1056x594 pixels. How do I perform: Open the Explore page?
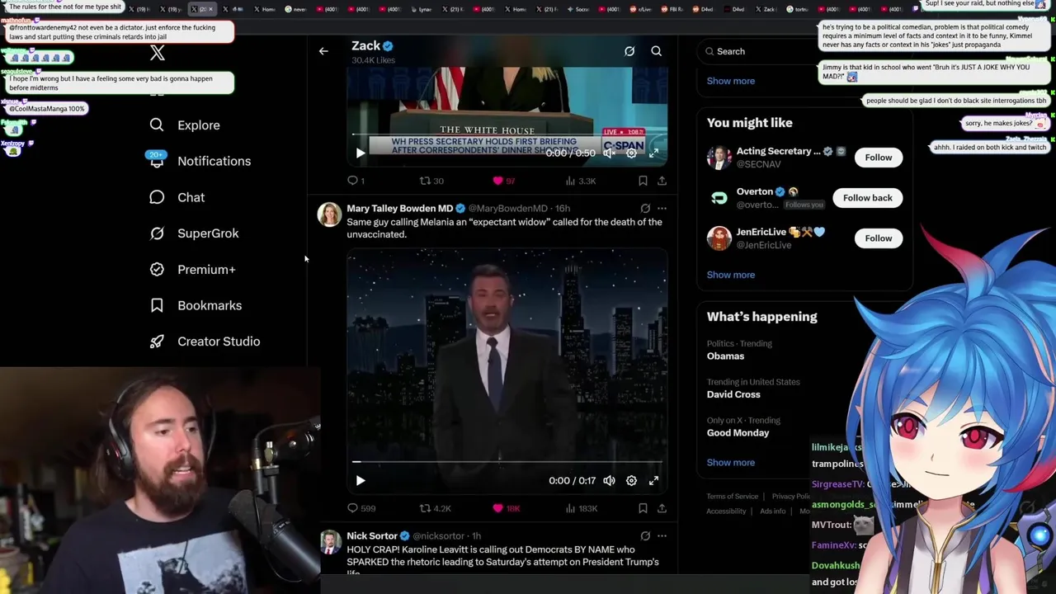point(185,125)
